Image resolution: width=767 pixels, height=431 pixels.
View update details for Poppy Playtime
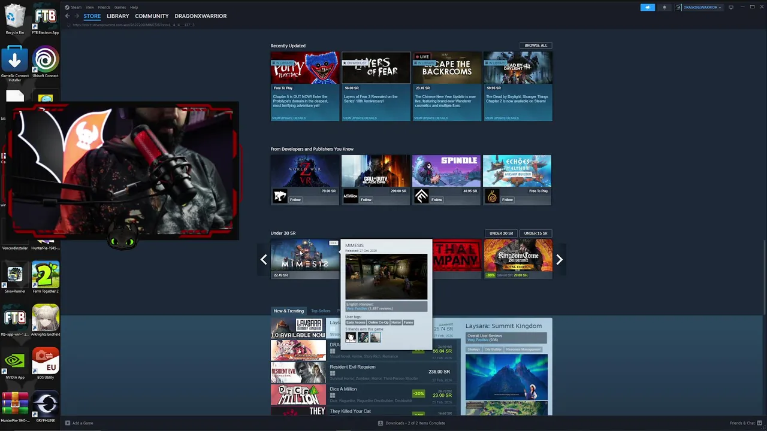(289, 118)
